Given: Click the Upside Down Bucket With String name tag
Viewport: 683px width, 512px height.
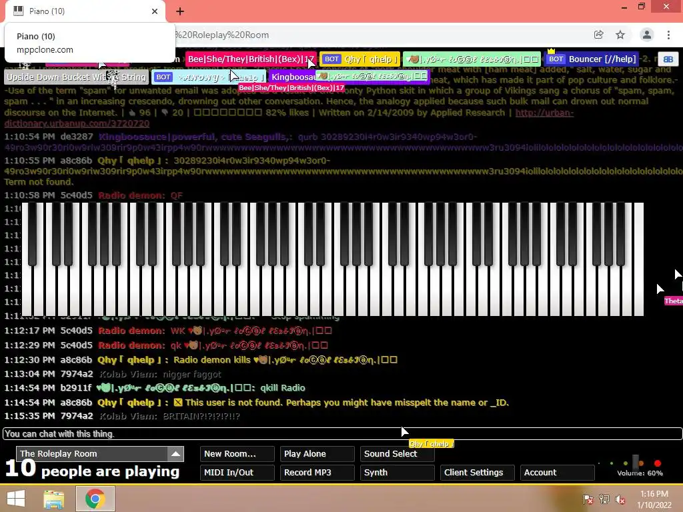Looking at the screenshot, I should (76, 77).
